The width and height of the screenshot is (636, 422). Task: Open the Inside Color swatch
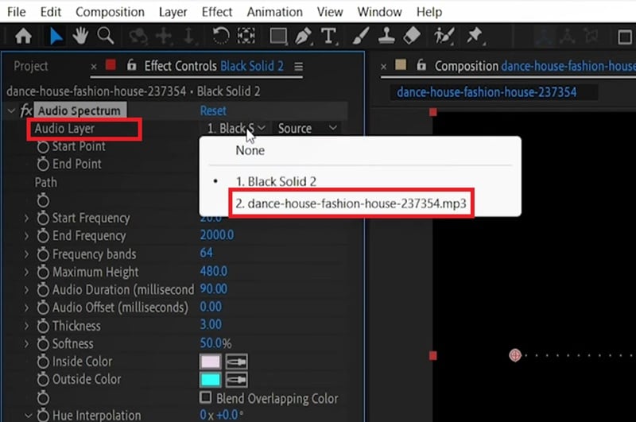[x=211, y=362]
